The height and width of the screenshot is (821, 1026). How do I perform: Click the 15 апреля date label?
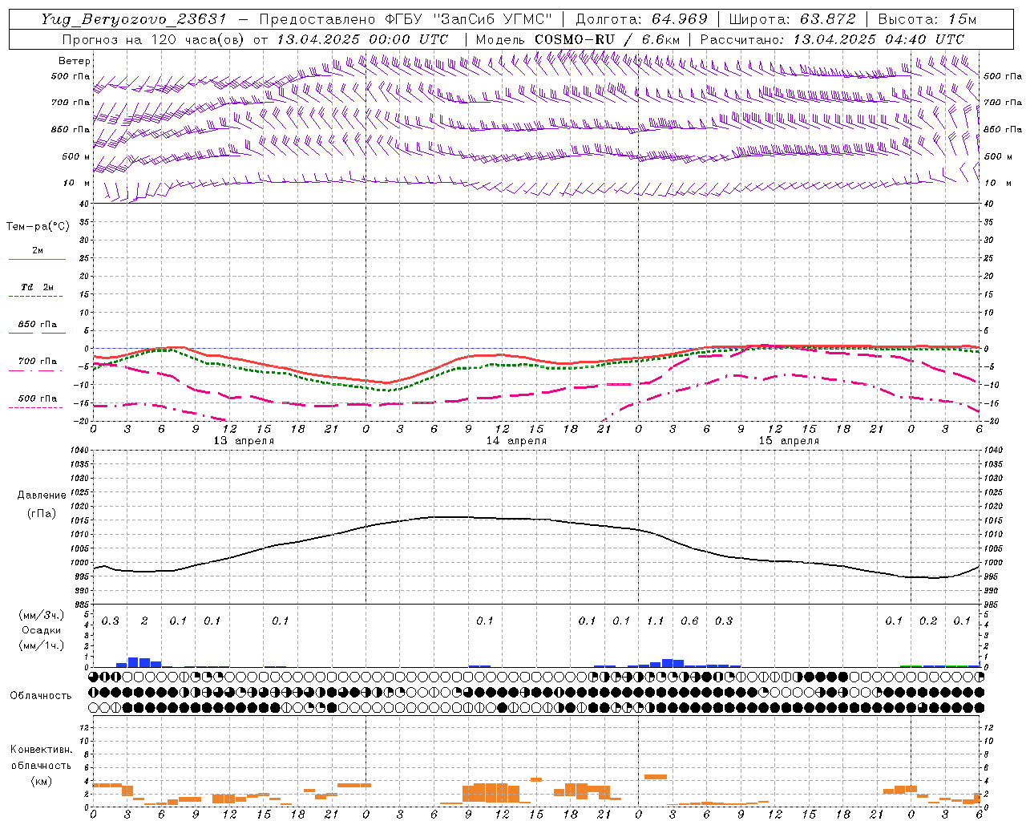pyautogui.click(x=789, y=441)
